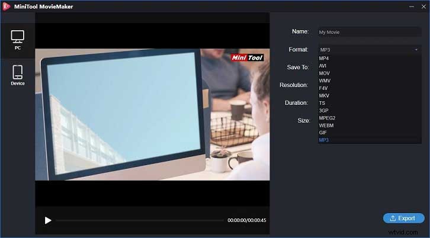Choose WMV from the format list
The image size is (430, 238).
click(370, 81)
